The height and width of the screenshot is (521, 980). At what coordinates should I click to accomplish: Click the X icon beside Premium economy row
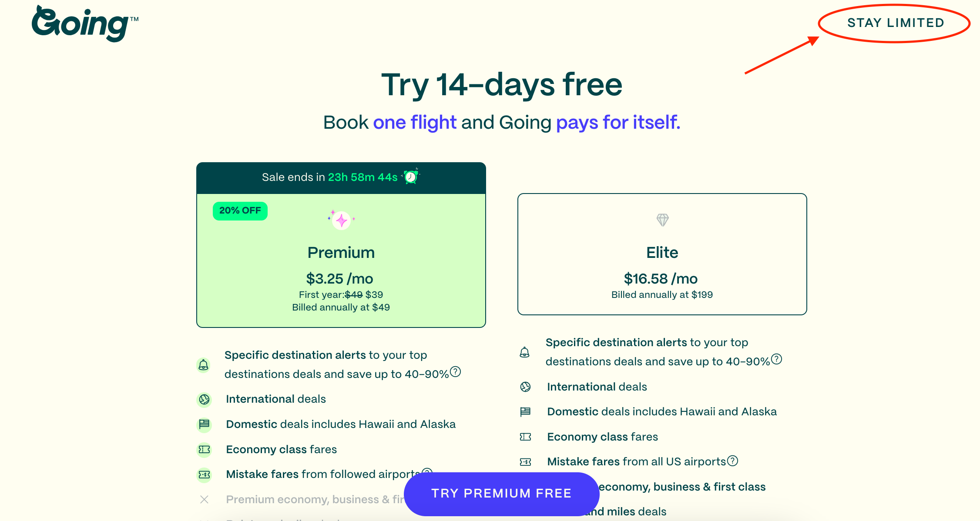[x=204, y=499]
